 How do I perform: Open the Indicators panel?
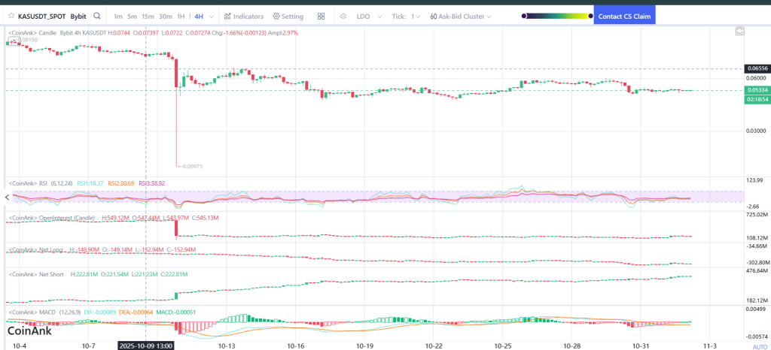(244, 16)
